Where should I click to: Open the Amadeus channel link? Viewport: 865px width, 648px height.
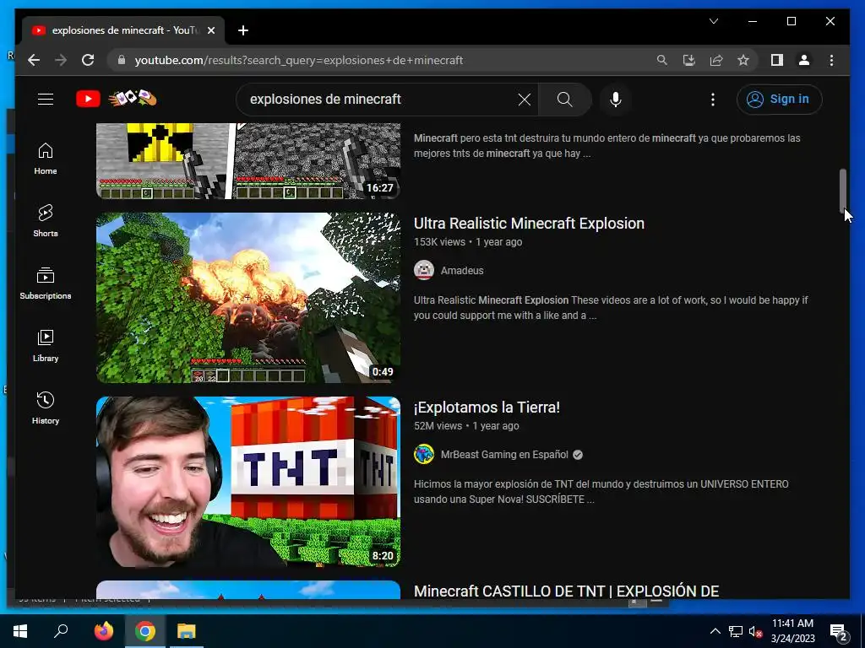tap(462, 271)
